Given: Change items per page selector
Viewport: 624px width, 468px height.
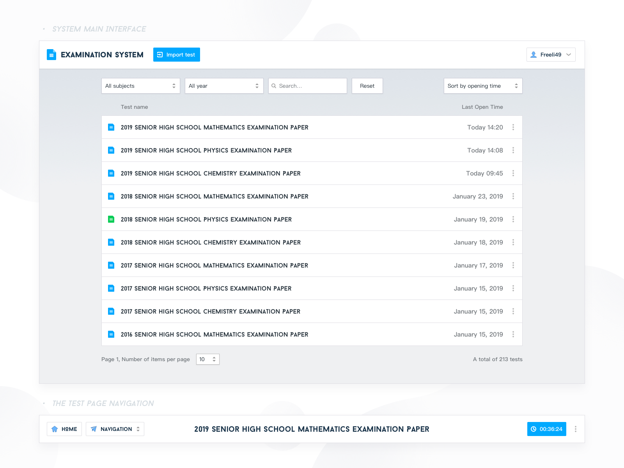Looking at the screenshot, I should click(207, 359).
